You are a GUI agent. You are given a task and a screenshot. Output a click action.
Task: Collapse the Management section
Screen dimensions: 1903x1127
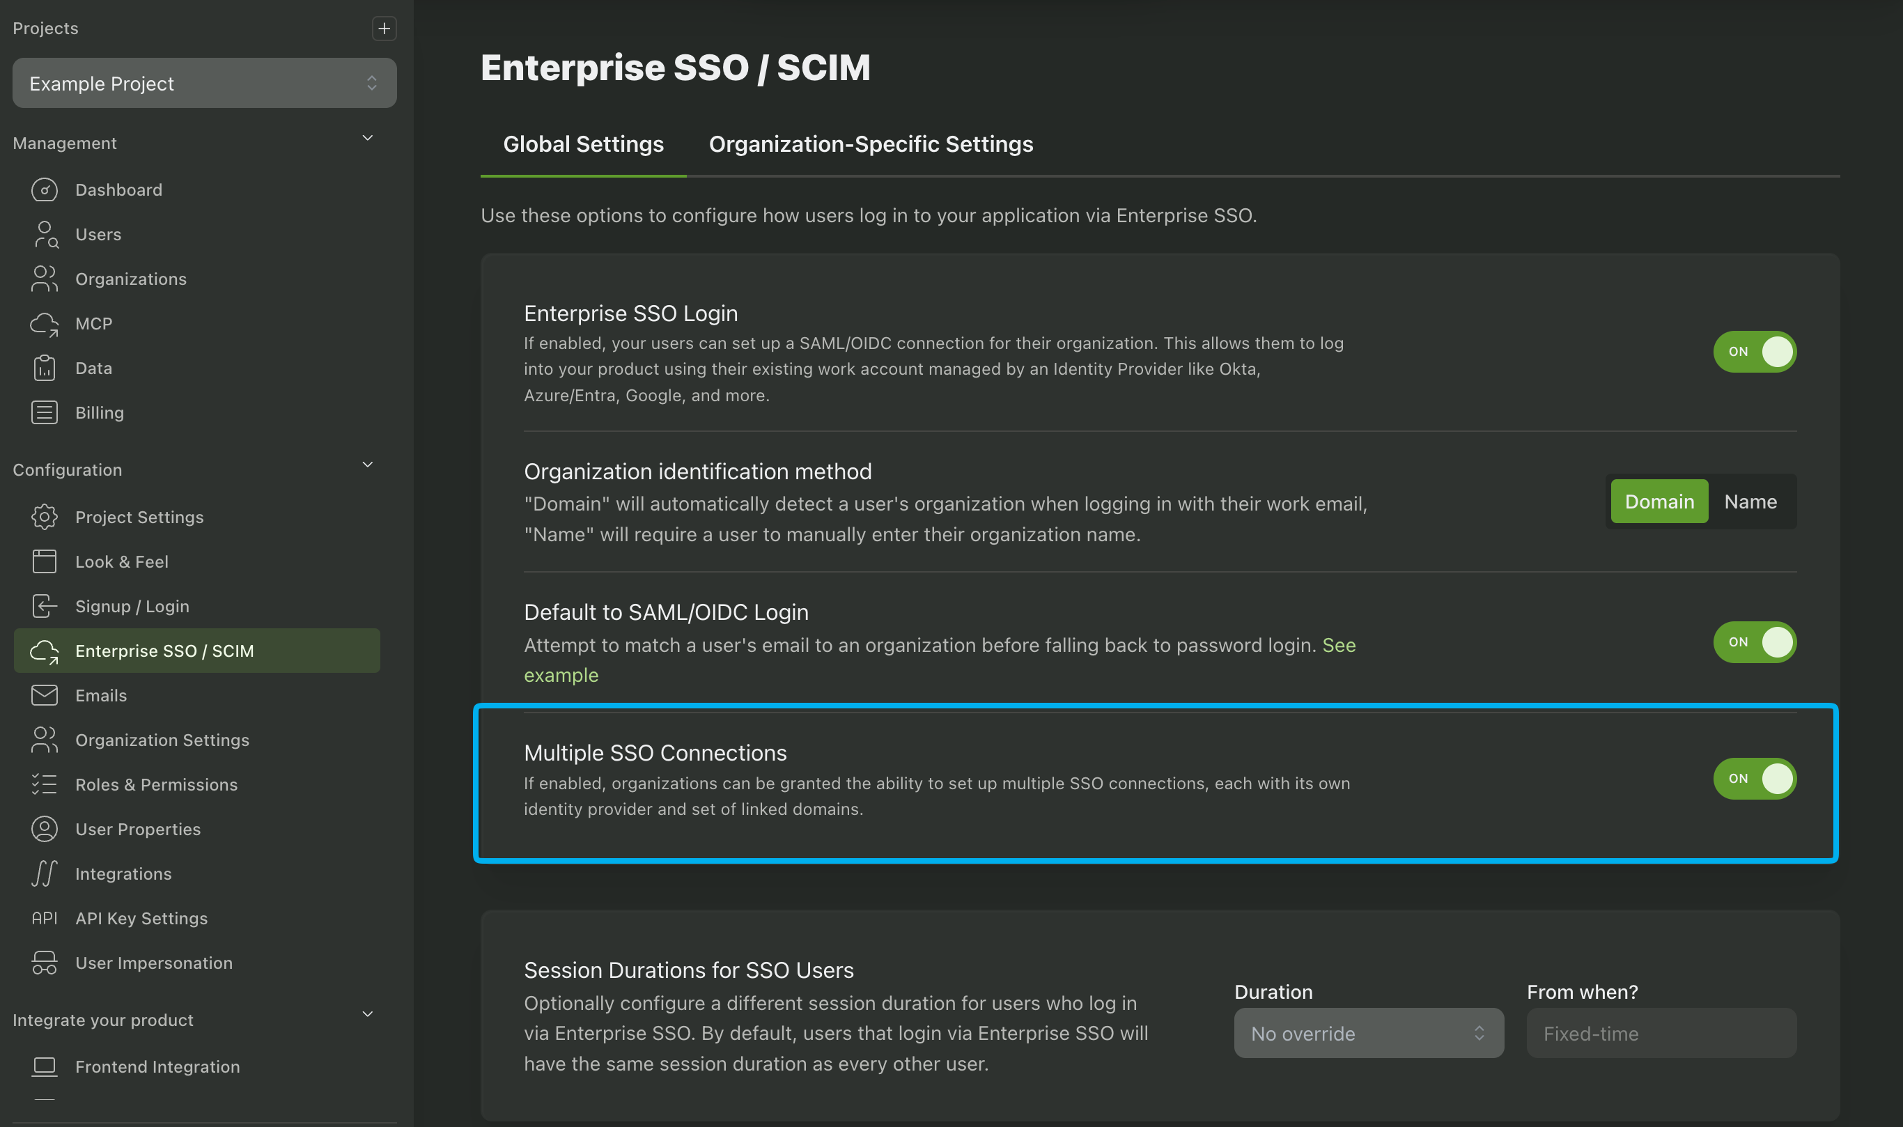click(368, 138)
